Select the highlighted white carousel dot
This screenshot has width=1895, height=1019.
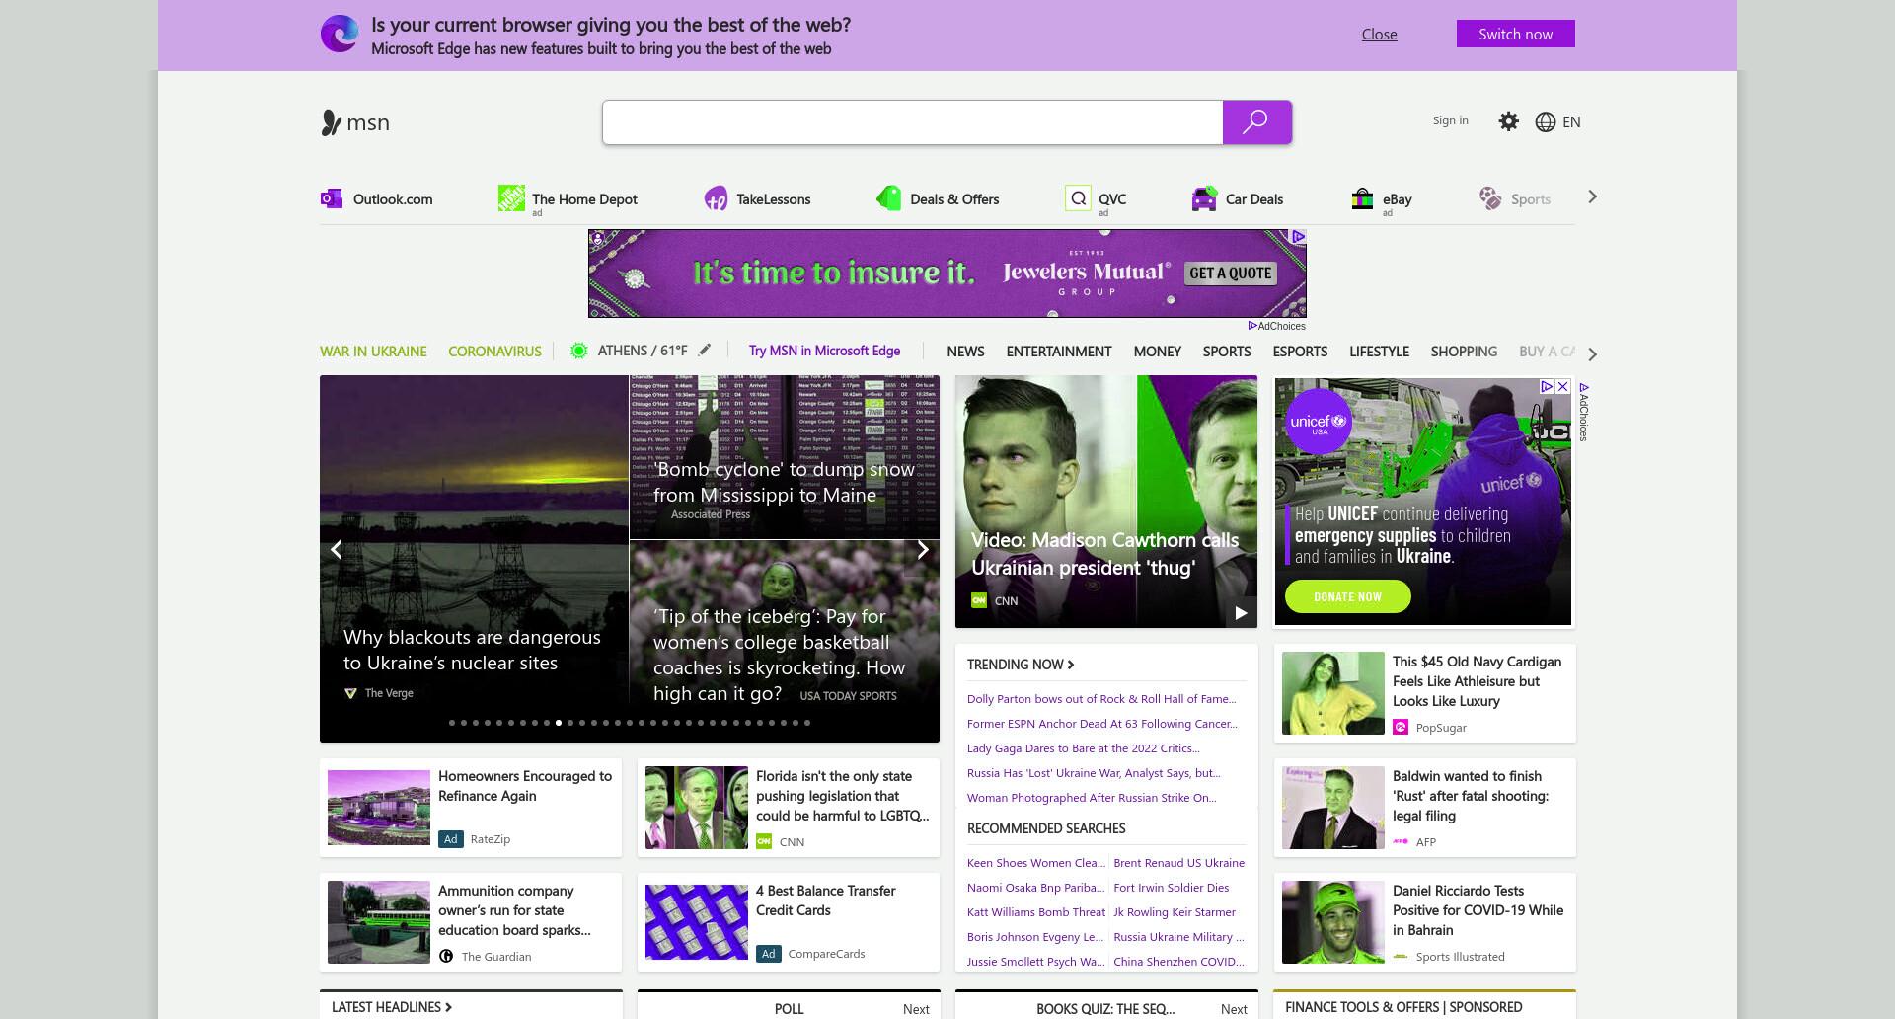559,723
